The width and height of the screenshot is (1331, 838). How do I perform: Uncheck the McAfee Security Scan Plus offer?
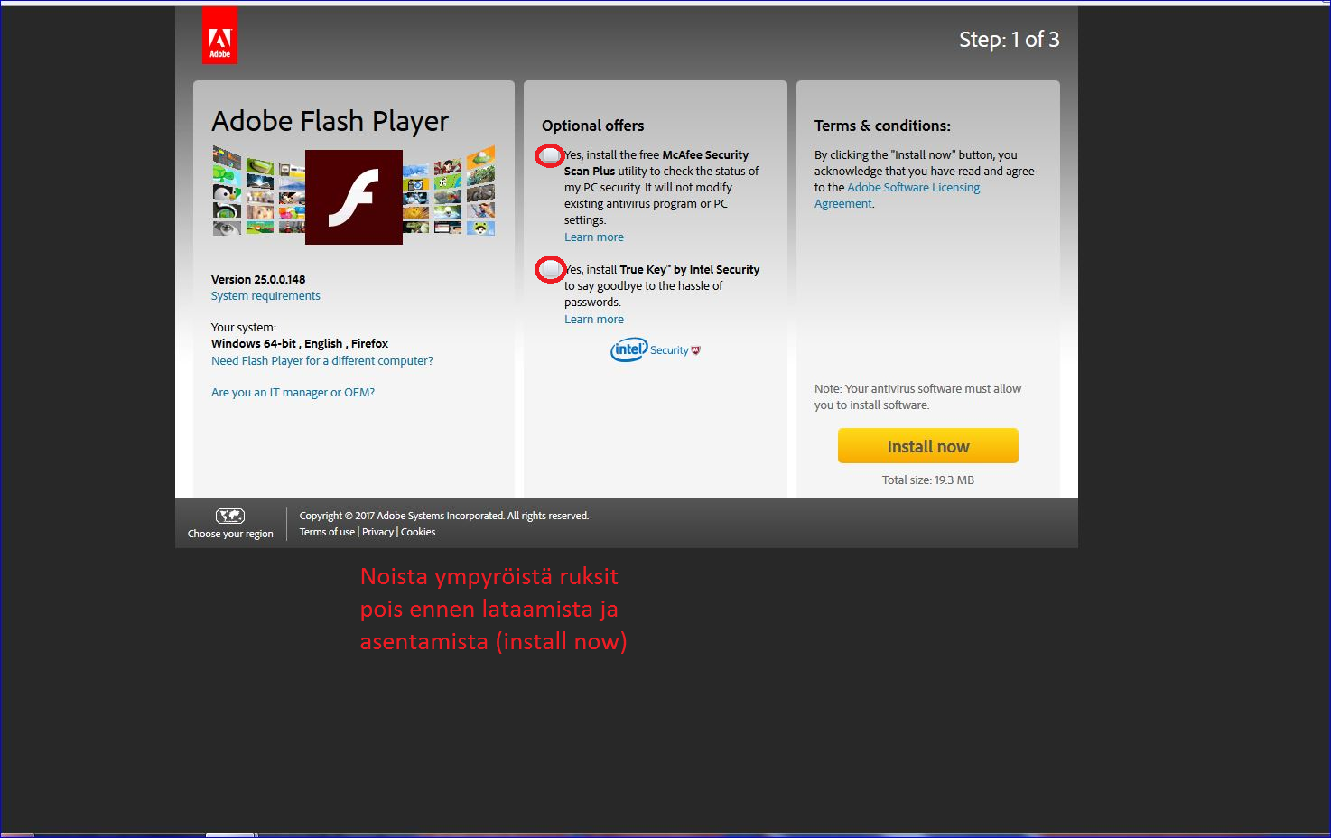click(550, 155)
